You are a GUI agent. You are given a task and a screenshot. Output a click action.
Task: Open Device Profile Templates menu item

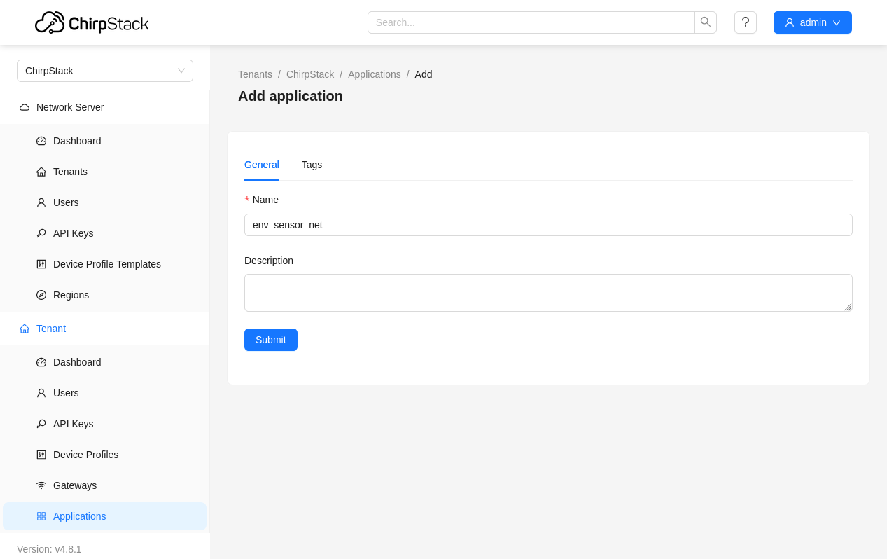click(105, 264)
